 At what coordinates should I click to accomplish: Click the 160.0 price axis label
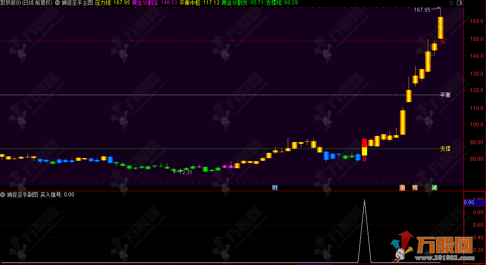476,21
